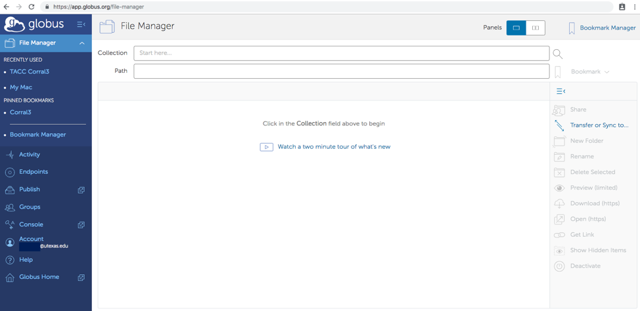The image size is (640, 311).
Task: Open the TACC Corral3 recently used collection
Action: click(30, 72)
